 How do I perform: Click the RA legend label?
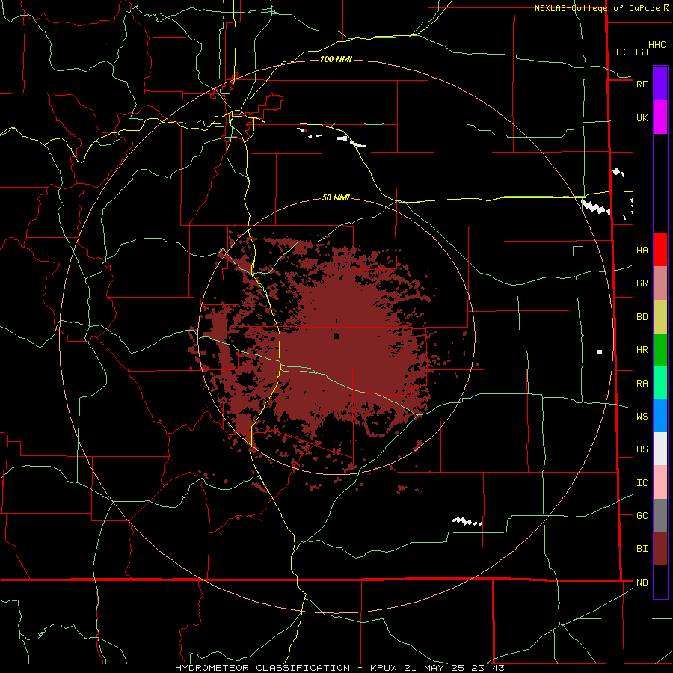[x=642, y=383]
